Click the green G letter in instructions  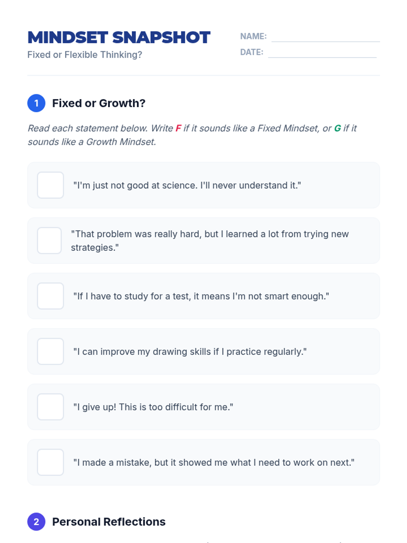337,128
